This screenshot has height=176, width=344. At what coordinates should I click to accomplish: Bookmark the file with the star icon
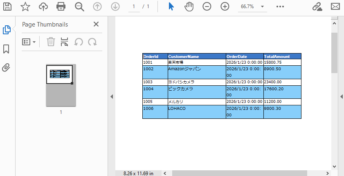(x=25, y=7)
